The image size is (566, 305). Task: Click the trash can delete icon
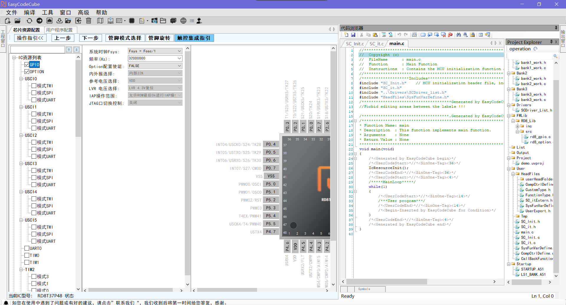pos(88,21)
